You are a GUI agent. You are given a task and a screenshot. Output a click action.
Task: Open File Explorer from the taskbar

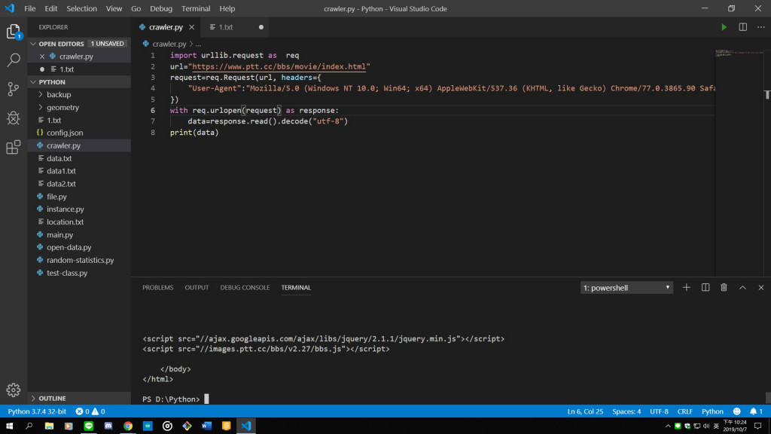pyautogui.click(x=49, y=426)
